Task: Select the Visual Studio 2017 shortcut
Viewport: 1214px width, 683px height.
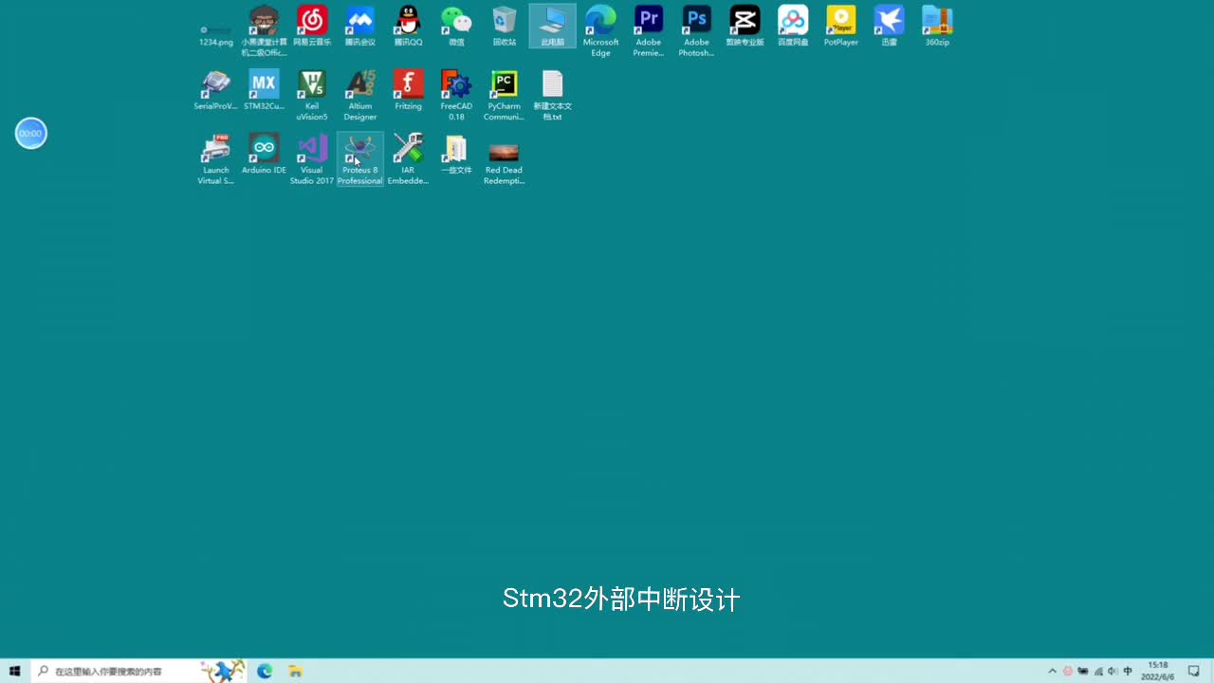Action: (312, 158)
